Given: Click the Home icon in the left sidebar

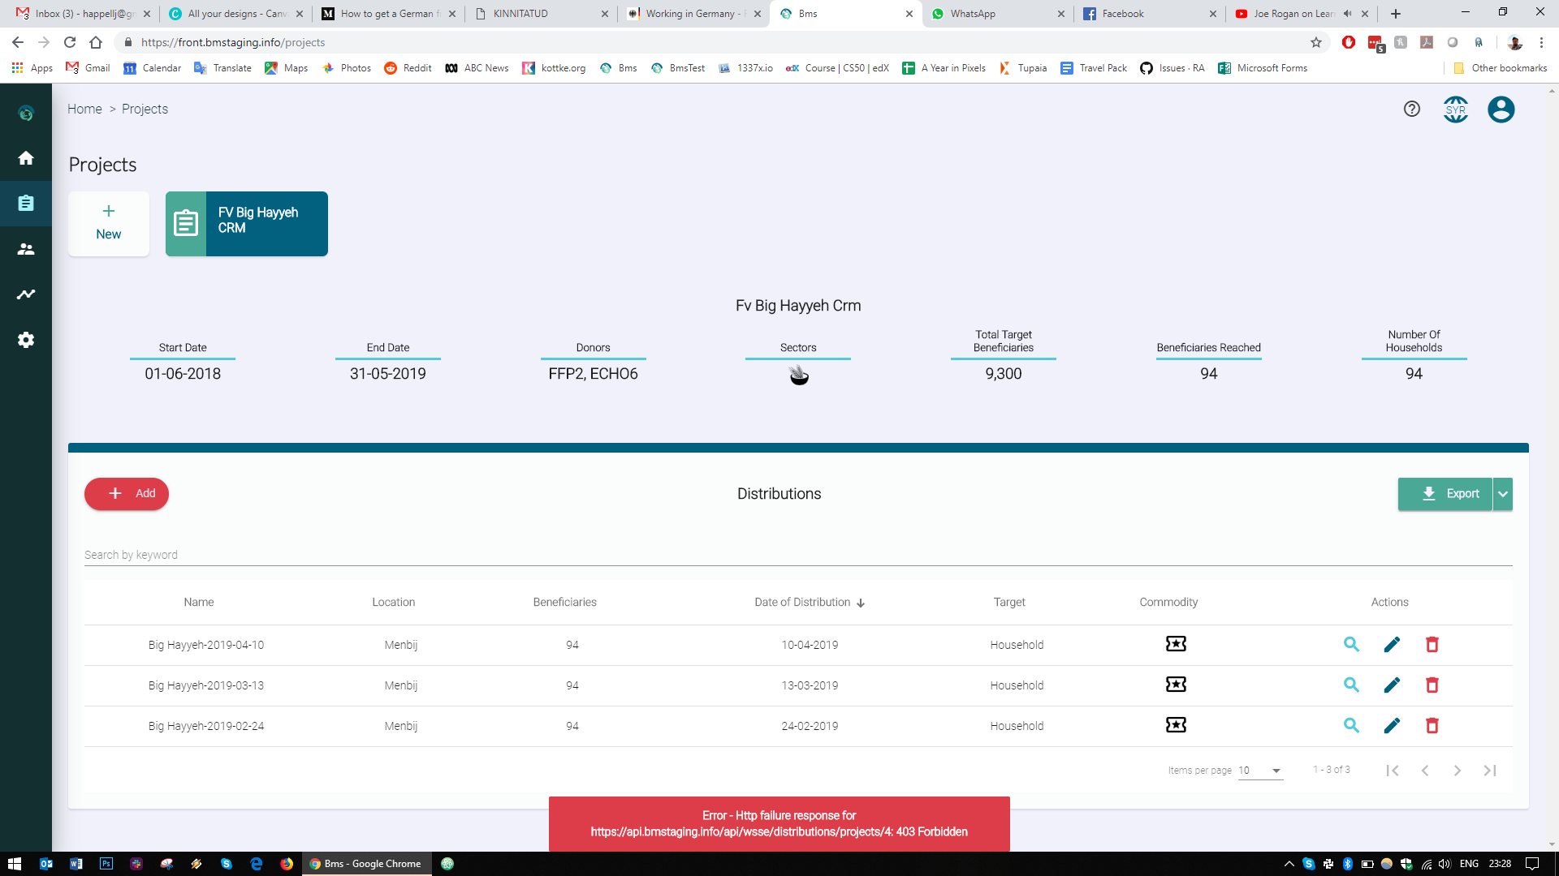Looking at the screenshot, I should (x=26, y=158).
